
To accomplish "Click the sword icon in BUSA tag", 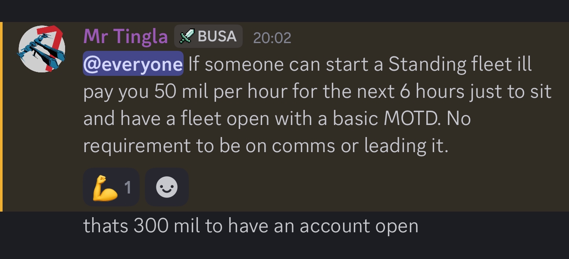I will [186, 37].
